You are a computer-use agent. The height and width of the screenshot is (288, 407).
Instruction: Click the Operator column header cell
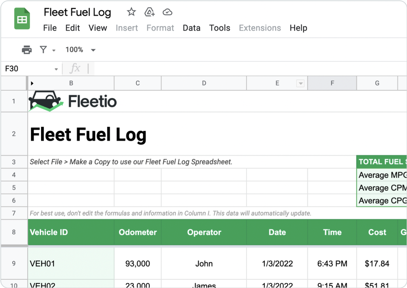coord(204,232)
